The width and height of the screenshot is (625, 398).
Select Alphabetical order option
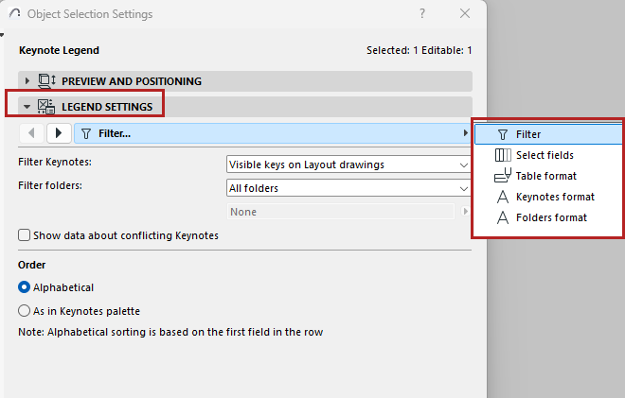pos(25,287)
